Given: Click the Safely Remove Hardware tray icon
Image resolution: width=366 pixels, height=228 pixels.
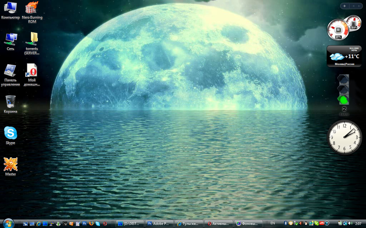Looking at the screenshot, I should click(x=296, y=223).
